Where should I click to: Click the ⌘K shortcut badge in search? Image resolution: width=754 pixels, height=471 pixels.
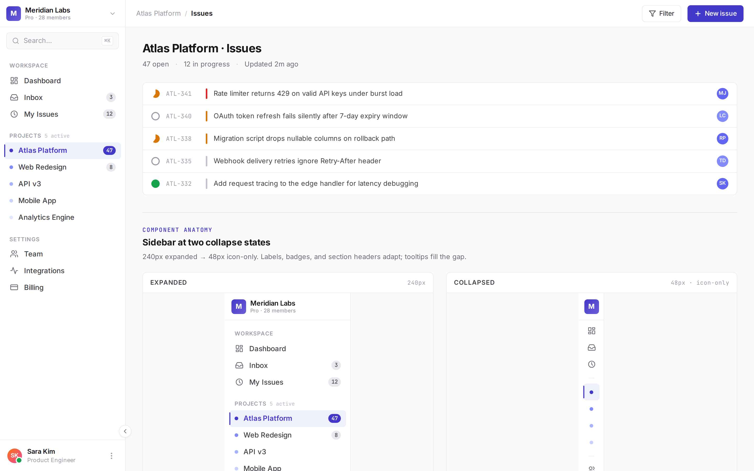click(107, 41)
